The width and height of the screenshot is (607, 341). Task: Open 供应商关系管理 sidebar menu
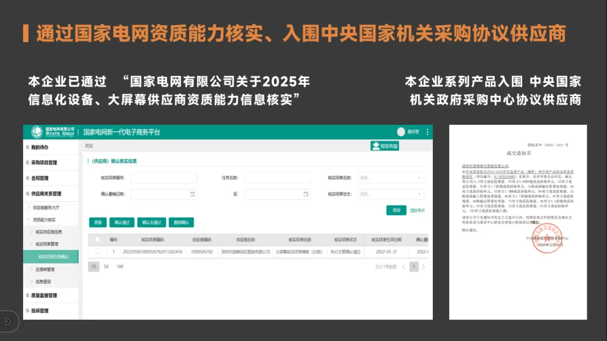(46, 193)
